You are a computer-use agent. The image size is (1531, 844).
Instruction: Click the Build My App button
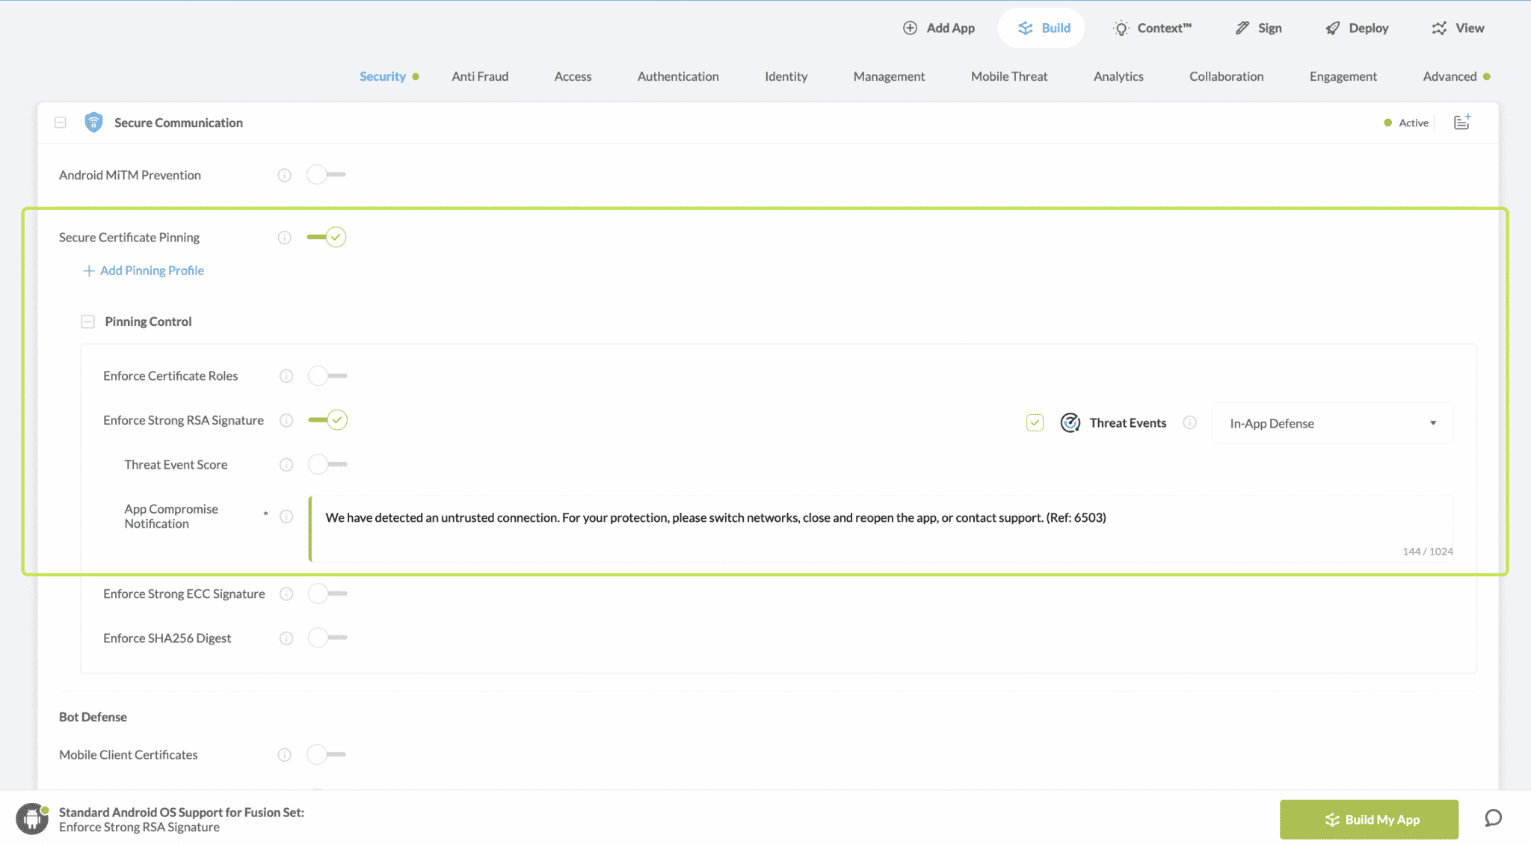(1368, 819)
